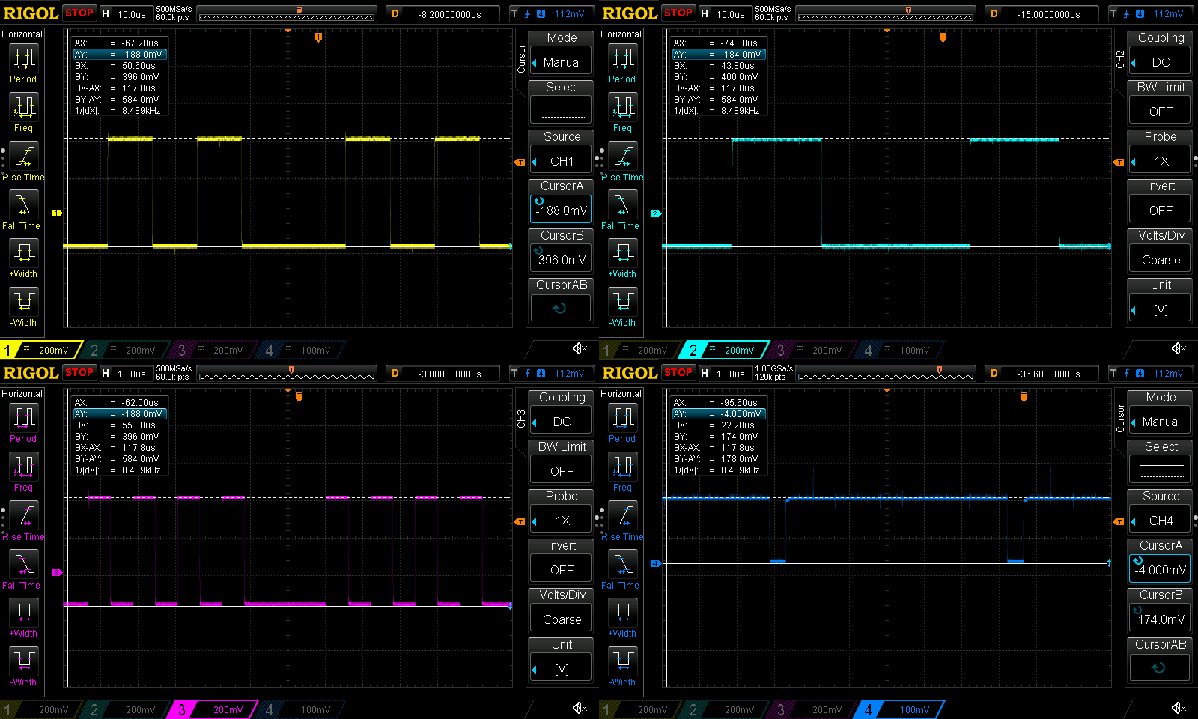Viewport: 1198px width, 719px height.
Task: Select Freq measurement in blue CH4 capture
Action: coord(622,472)
